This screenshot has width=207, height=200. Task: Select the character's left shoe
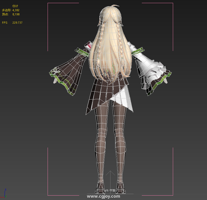point(100,188)
